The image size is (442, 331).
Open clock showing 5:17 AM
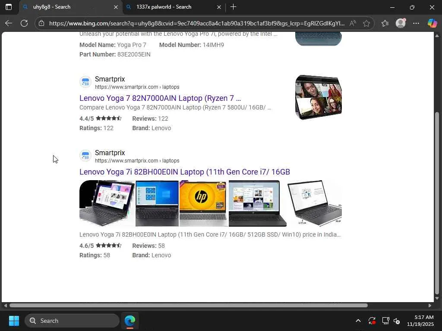[420, 321]
